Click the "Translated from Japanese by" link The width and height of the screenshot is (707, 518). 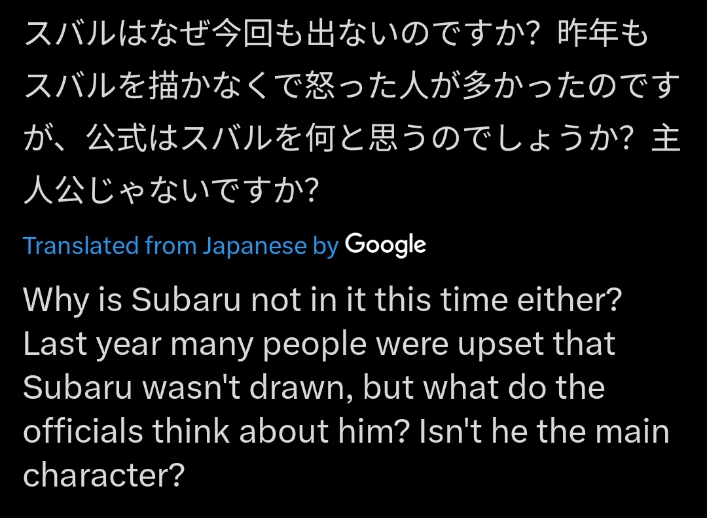coord(180,246)
